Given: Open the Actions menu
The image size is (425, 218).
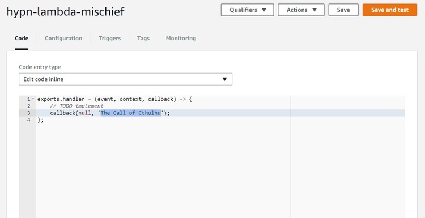Looking at the screenshot, I should point(301,10).
